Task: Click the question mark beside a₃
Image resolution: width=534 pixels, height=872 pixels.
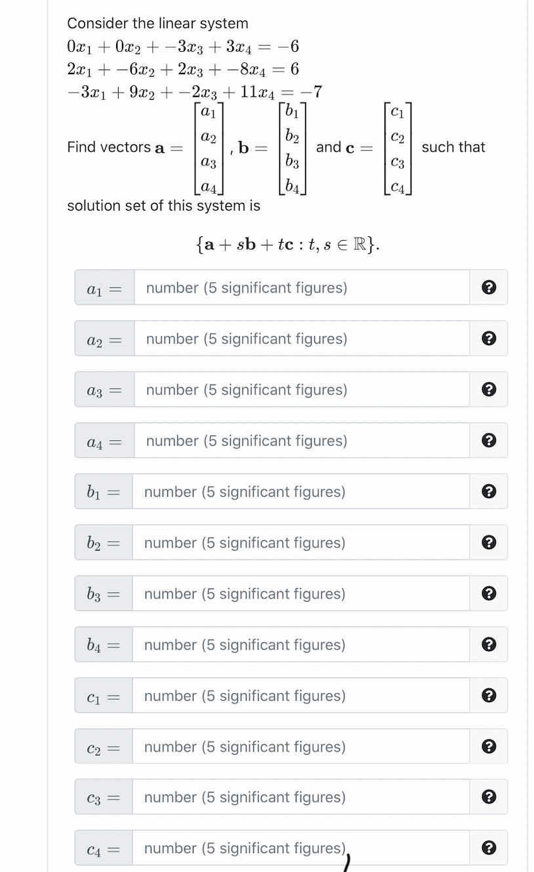Action: click(489, 389)
